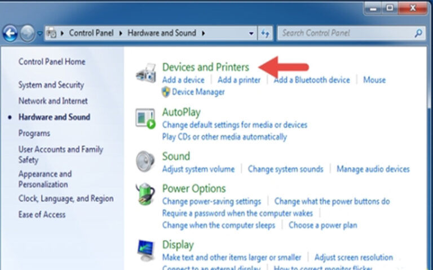
Task: Open the Devices and Printers heading
Action: click(205, 67)
